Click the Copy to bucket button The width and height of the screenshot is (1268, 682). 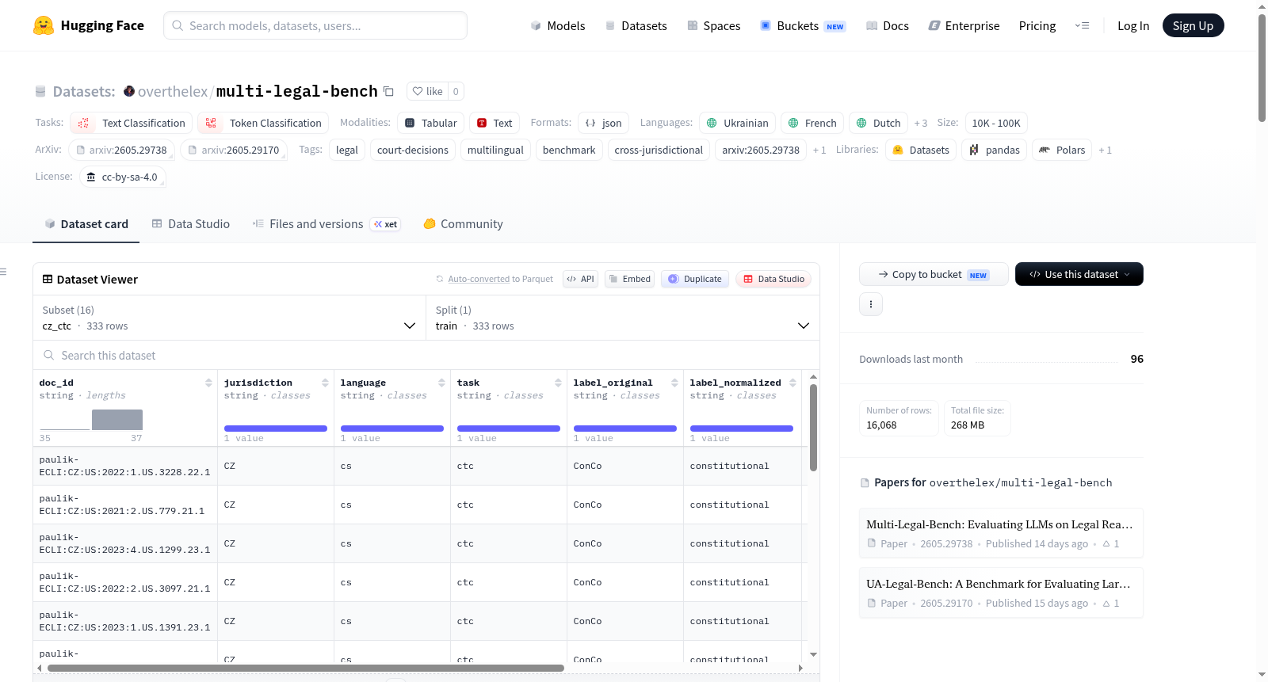934,274
